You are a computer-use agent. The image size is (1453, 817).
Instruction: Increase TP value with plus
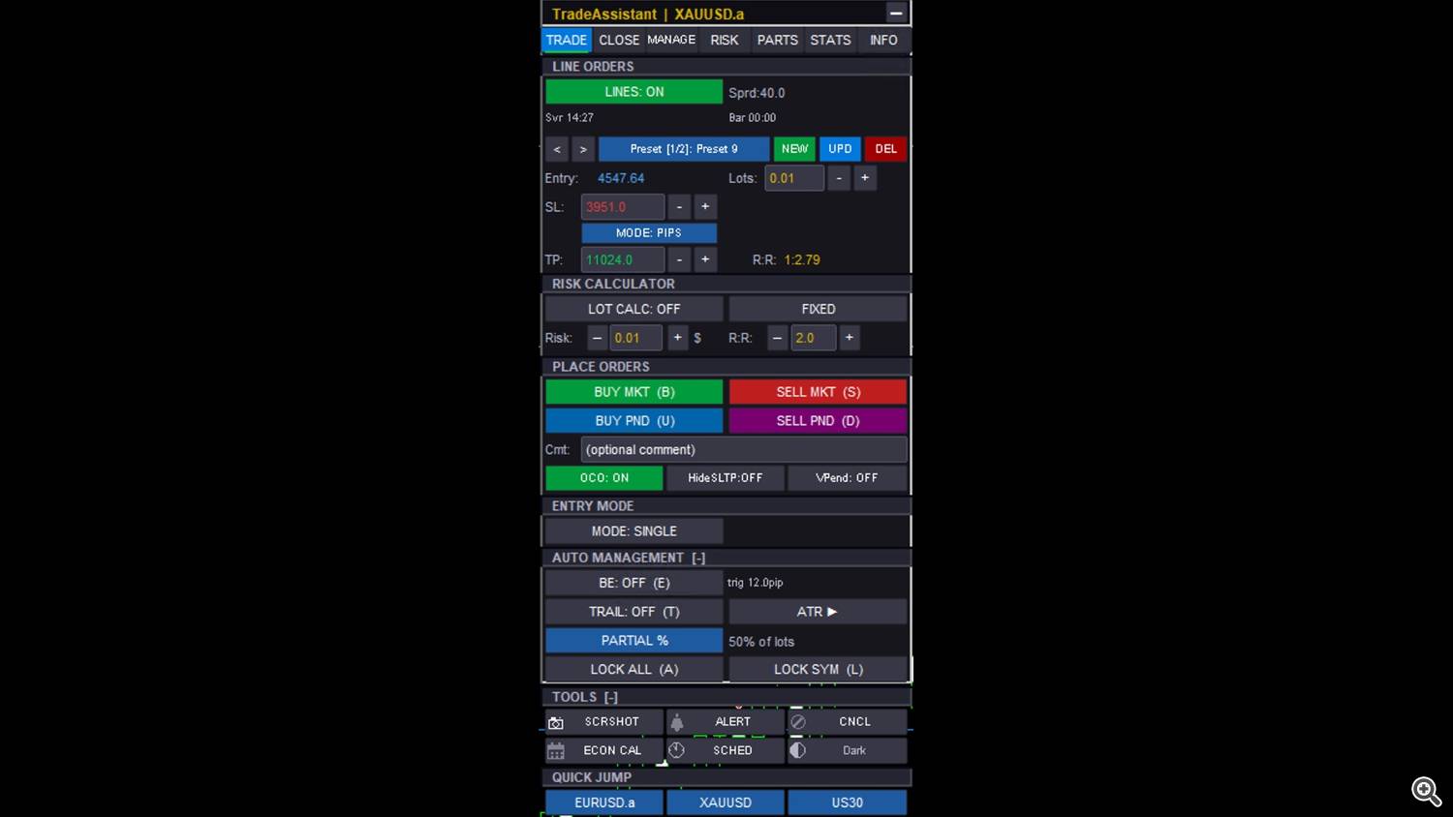click(x=705, y=259)
